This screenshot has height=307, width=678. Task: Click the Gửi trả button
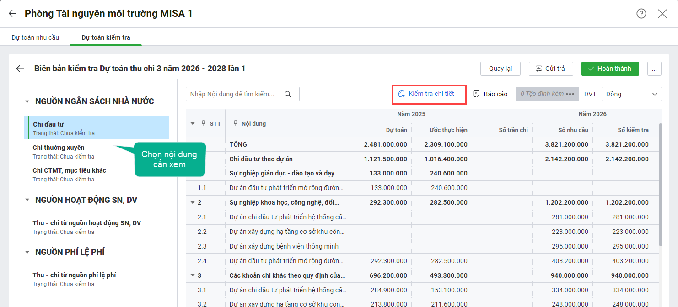pos(550,69)
